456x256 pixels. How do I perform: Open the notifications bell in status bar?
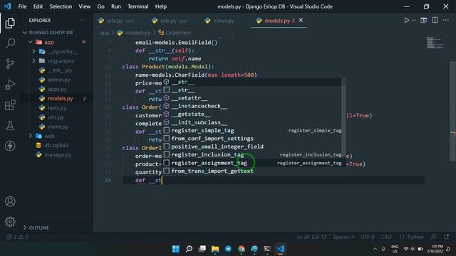point(447,237)
